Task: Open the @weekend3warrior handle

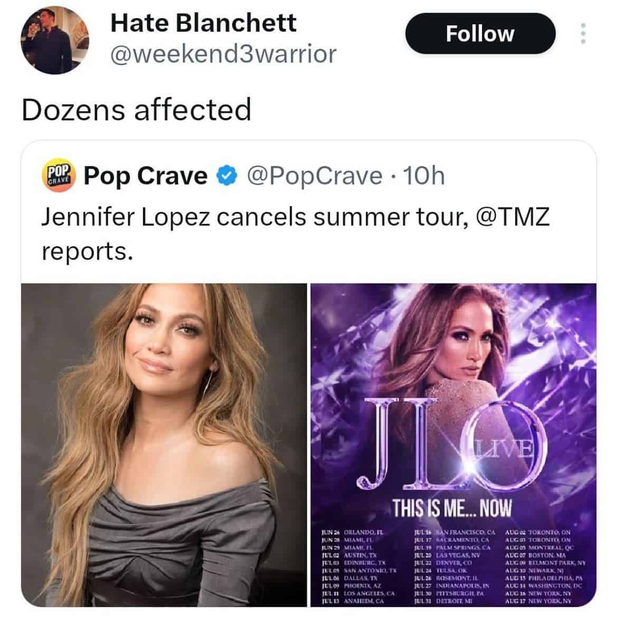Action: (x=223, y=53)
